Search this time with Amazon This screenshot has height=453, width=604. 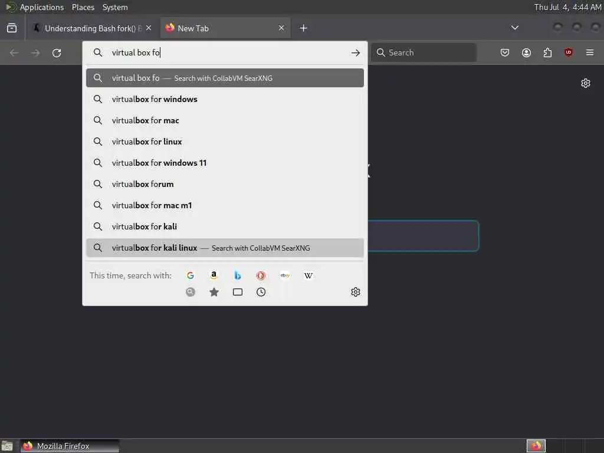coord(214,275)
